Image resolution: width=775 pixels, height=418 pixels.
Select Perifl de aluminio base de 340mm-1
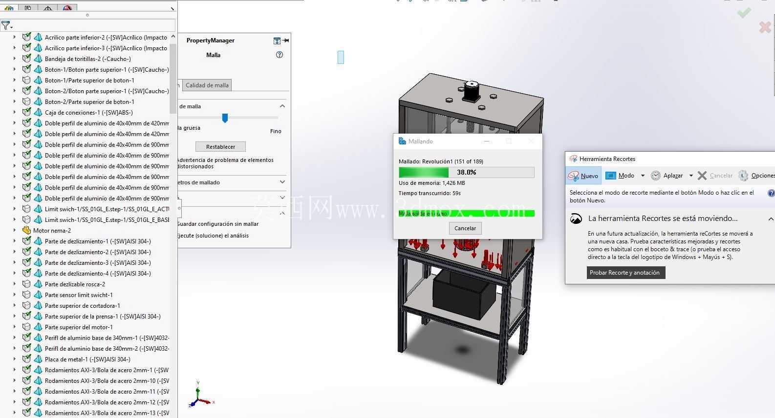pyautogui.click(x=107, y=338)
